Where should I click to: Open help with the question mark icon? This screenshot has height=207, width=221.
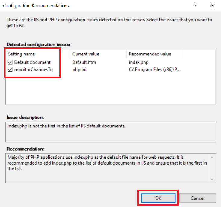pos(195,6)
